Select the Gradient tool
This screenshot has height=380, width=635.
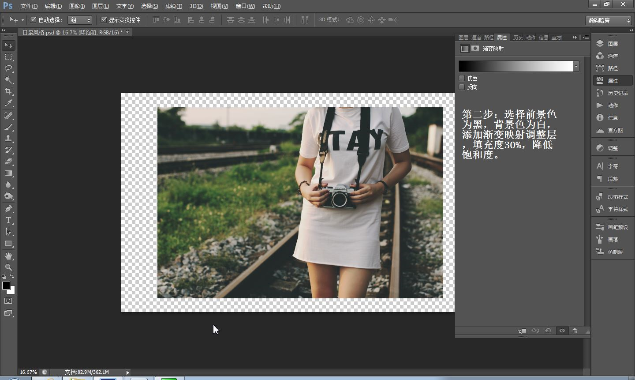[8, 173]
